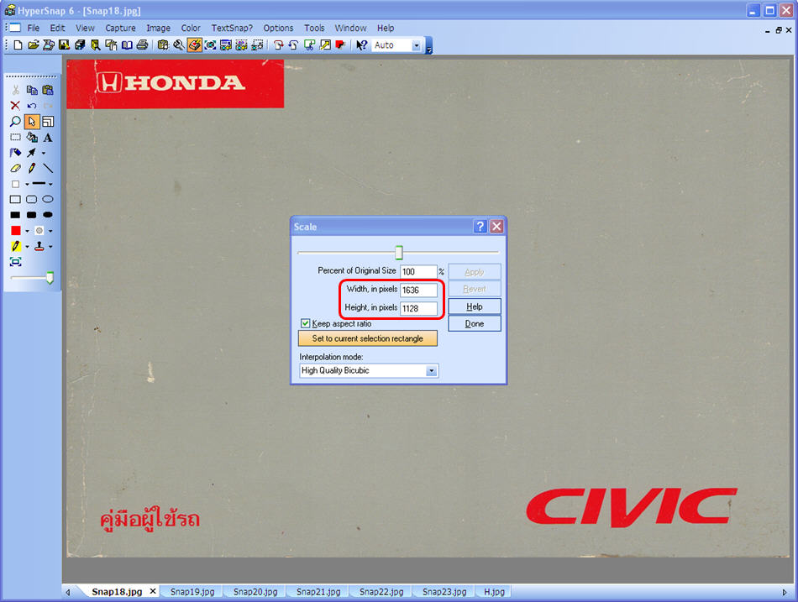Screen dimensions: 798x602
Task: Click the Percent of Original Size field
Action: tap(418, 272)
